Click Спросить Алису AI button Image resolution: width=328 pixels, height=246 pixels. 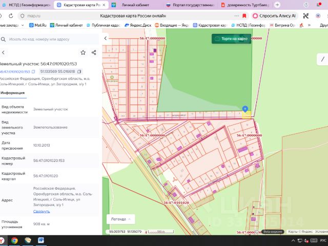tap(274, 16)
